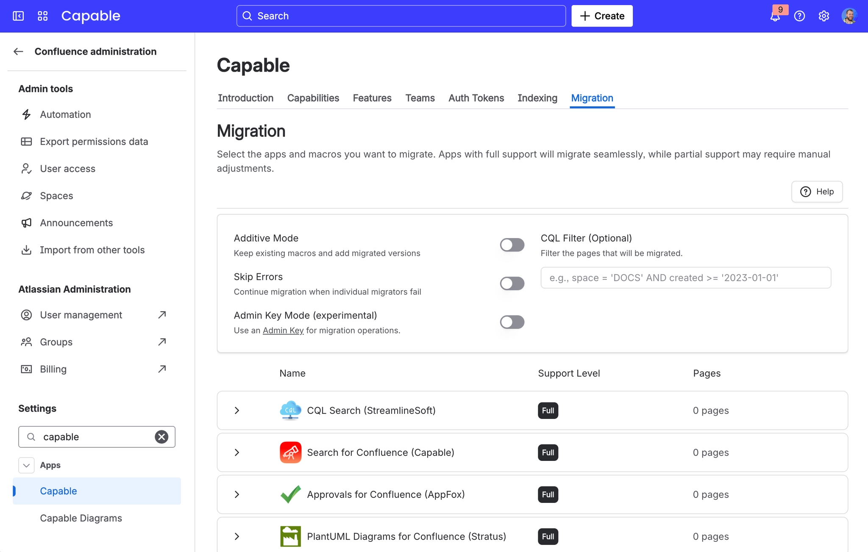
Task: Expand the Approvals for Confluence row
Action: pyautogui.click(x=236, y=494)
